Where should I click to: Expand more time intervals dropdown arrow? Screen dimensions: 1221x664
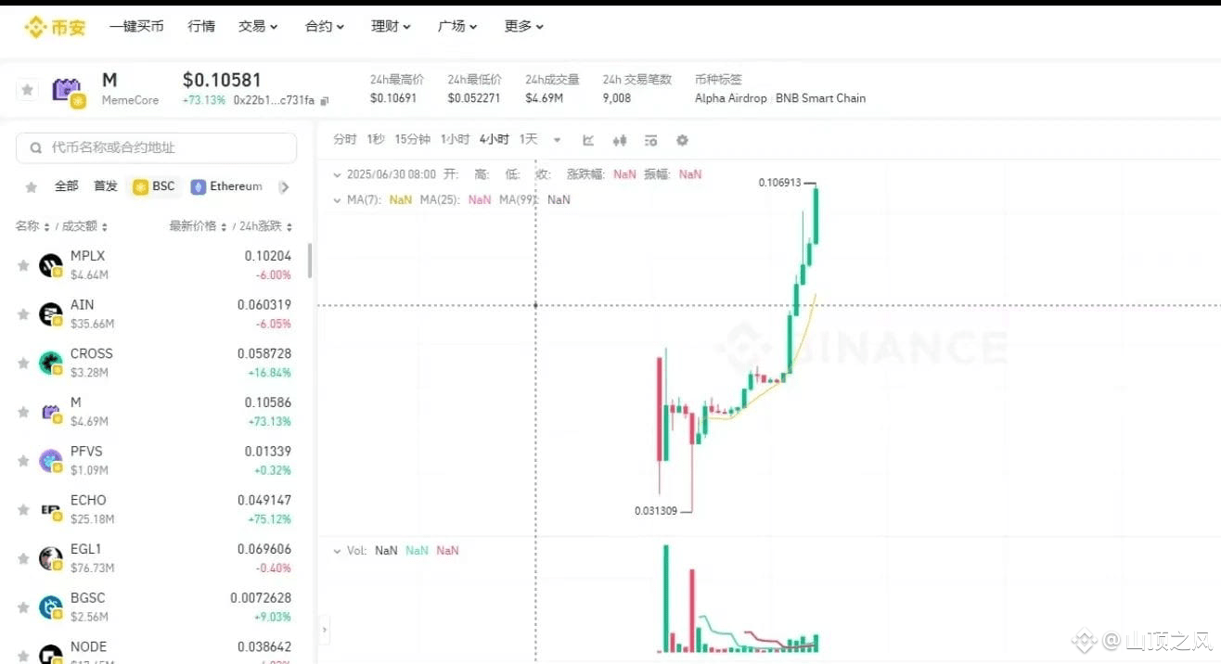point(557,141)
